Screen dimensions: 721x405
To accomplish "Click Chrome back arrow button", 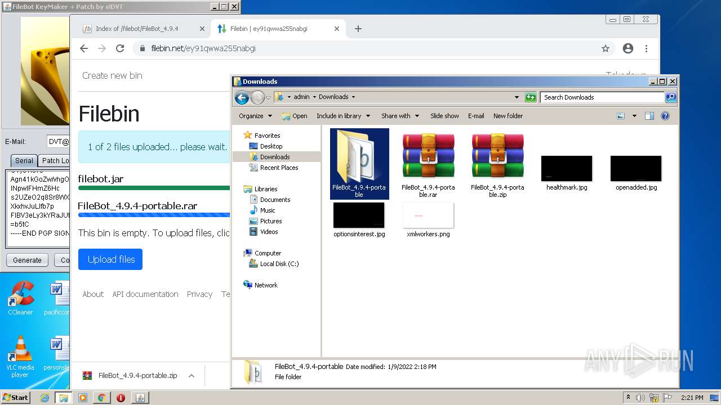I will tap(84, 48).
